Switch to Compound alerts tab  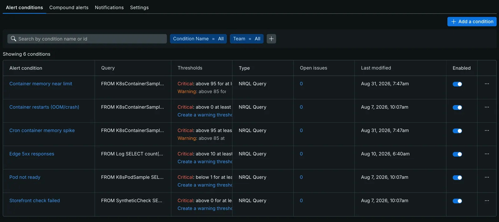(69, 7)
